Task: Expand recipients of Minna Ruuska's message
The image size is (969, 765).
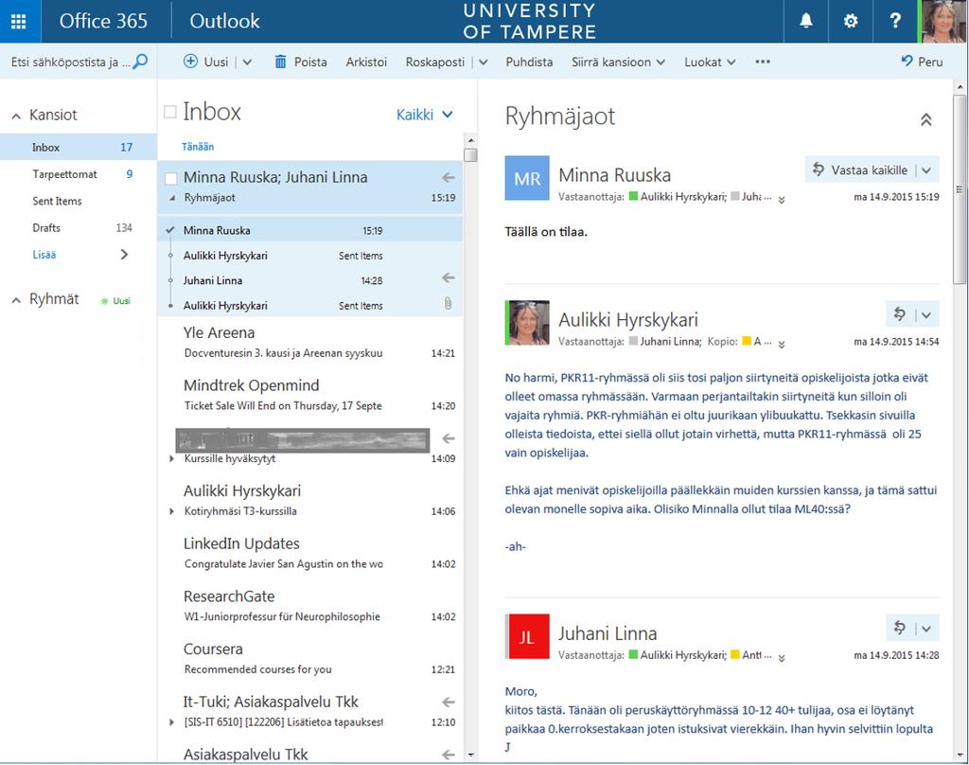Action: 782,200
